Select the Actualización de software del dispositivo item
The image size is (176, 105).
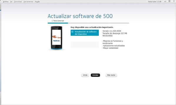85,33
